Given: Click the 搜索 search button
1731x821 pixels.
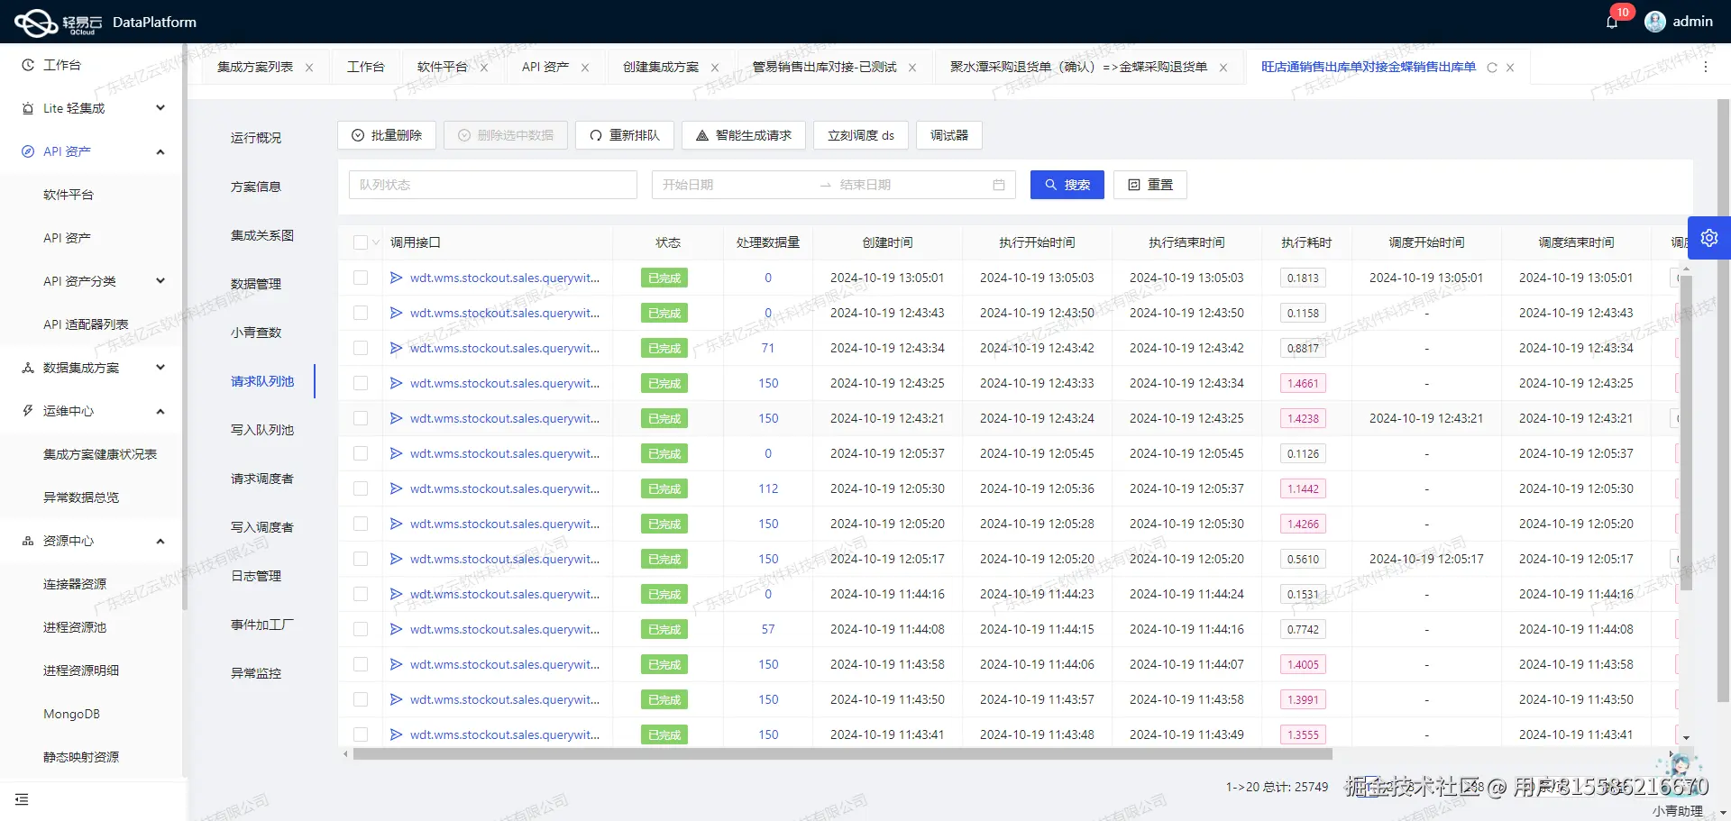Looking at the screenshot, I should point(1067,184).
